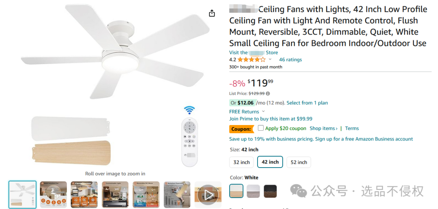Click the star rating icons
Screen dimensions: 438x209
pyautogui.click(x=251, y=60)
